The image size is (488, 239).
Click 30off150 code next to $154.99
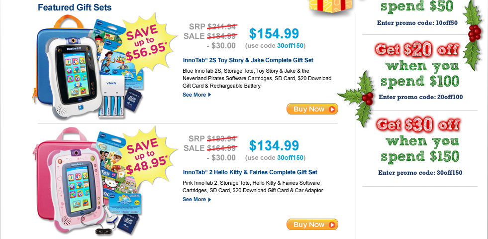[x=290, y=46]
